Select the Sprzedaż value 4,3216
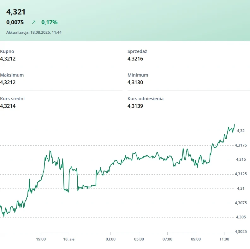Screen dimensions: 250x249 (x=135, y=59)
